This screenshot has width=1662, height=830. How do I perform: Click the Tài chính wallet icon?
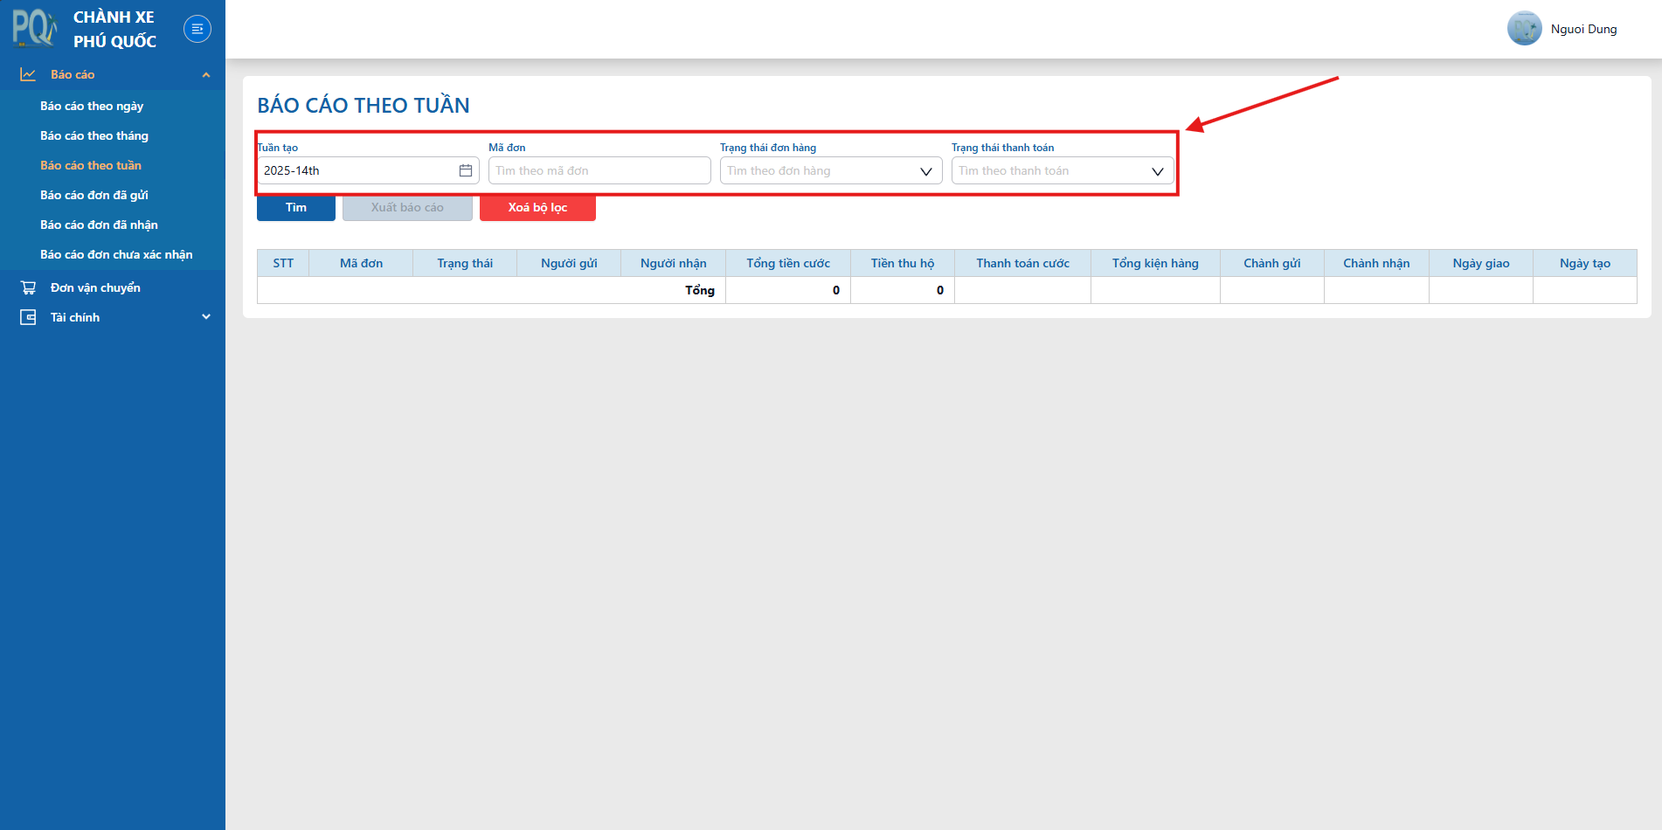click(x=28, y=317)
